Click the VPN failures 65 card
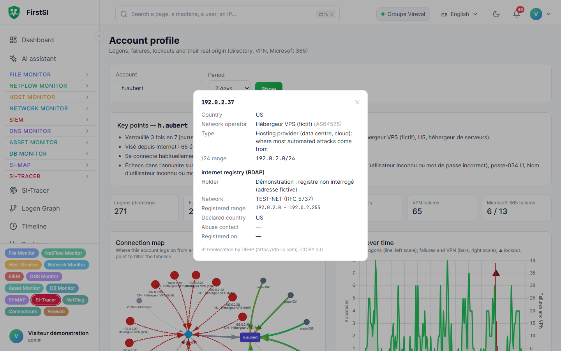The image size is (561, 351). pos(442,208)
